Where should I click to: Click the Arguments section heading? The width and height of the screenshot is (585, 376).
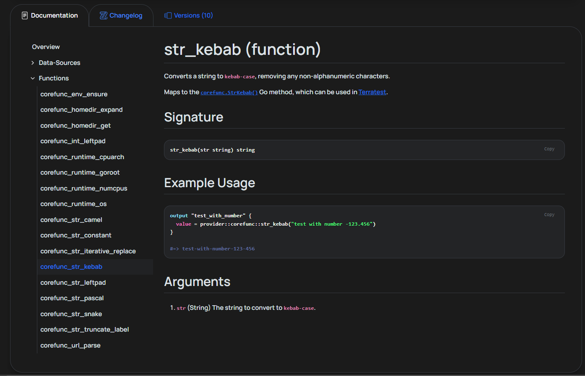click(x=197, y=282)
